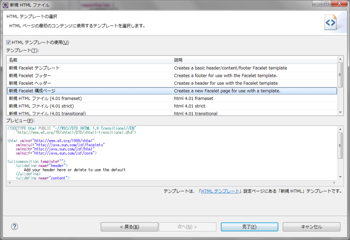Select 新規 Facelet テンプレート row
This screenshot has height=240, width=350.
point(172,68)
